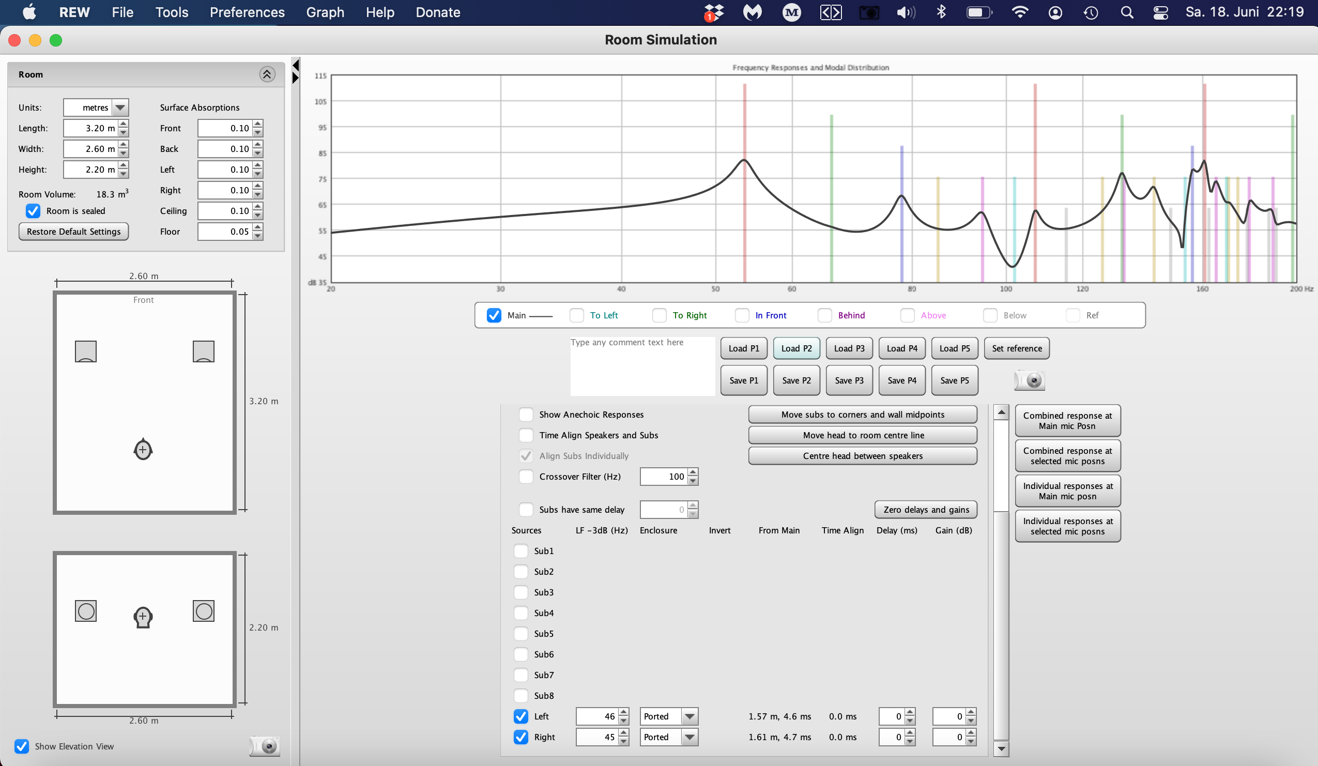
Task: Increase room Length stepper
Action: 124,124
